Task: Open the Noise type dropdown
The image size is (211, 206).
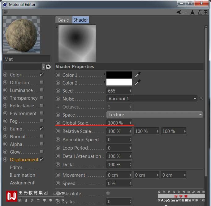Action: tap(152, 99)
